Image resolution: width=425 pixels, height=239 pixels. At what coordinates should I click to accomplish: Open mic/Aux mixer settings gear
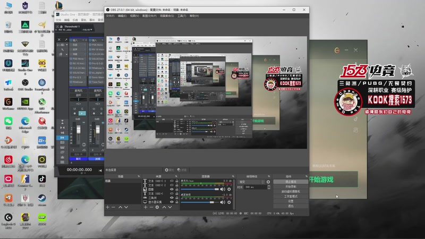click(x=229, y=189)
